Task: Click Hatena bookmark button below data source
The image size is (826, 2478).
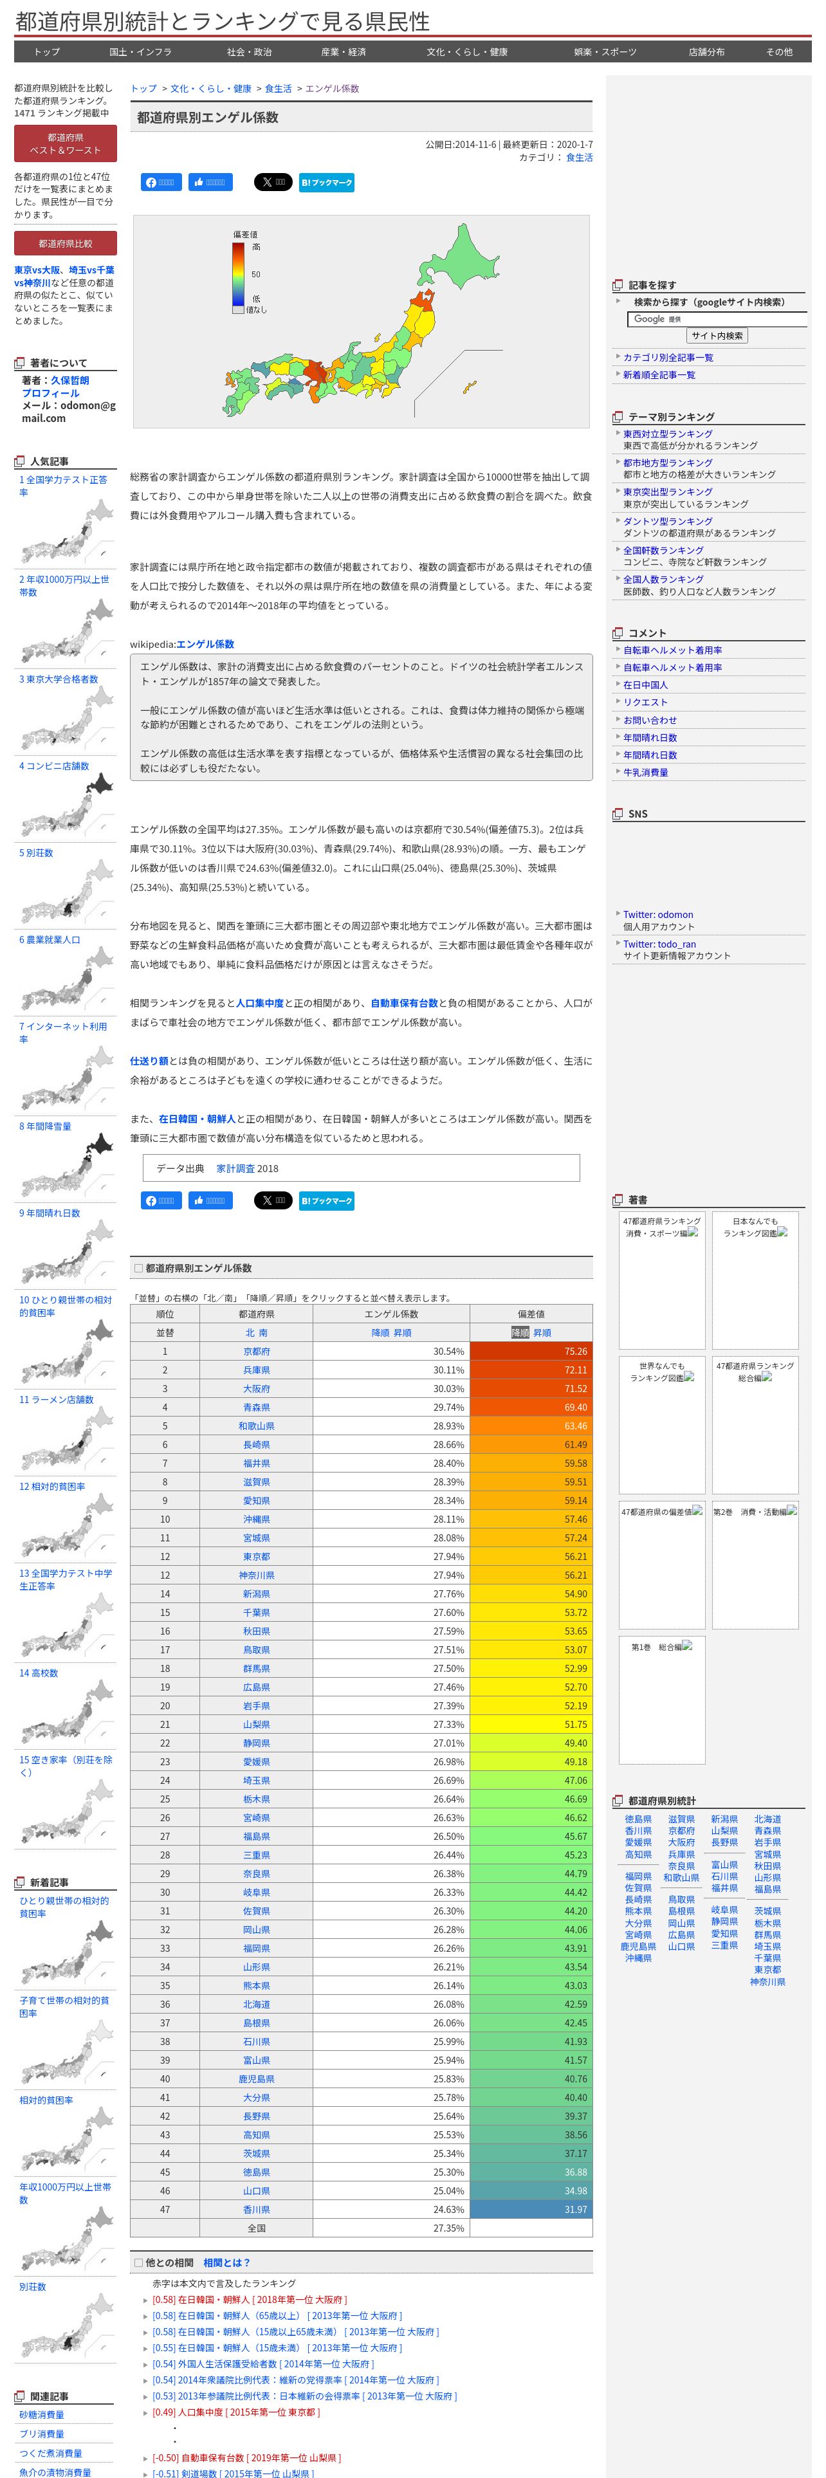Action: tap(327, 1200)
